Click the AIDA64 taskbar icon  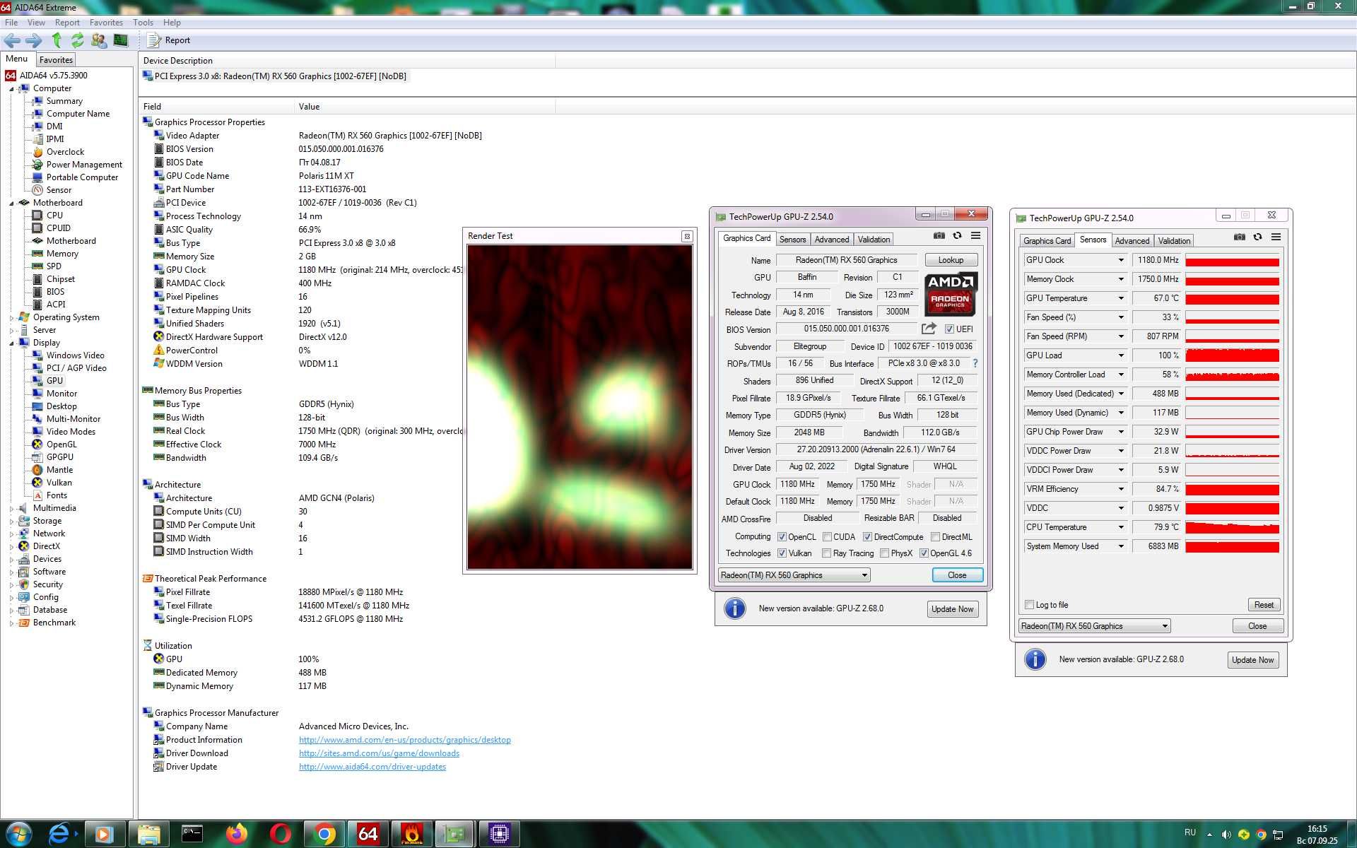368,834
